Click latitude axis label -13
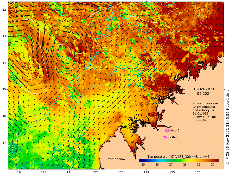This screenshot has height=177, width=229. [4, 36]
